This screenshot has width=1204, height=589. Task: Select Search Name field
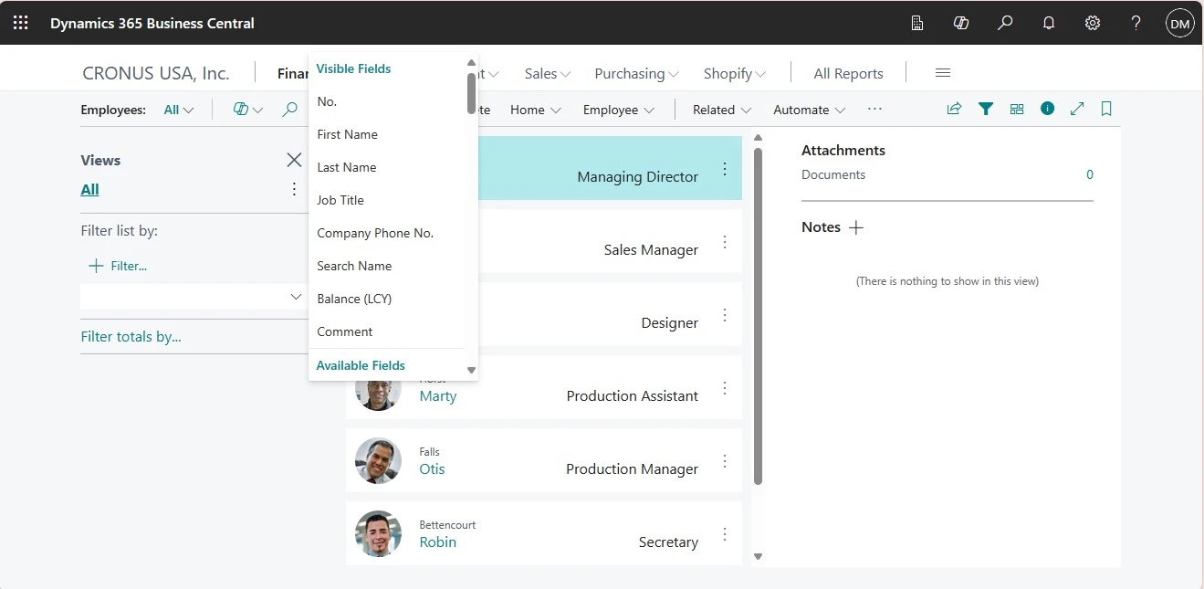tap(387, 266)
